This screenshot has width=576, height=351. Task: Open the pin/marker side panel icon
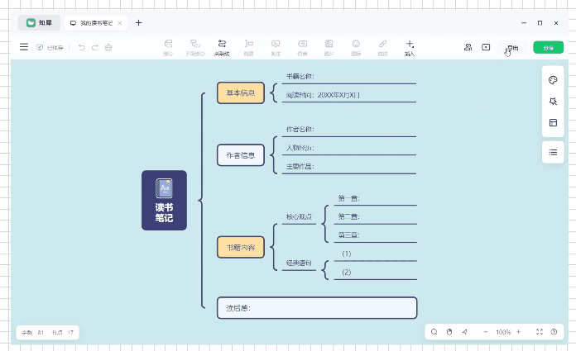553,102
